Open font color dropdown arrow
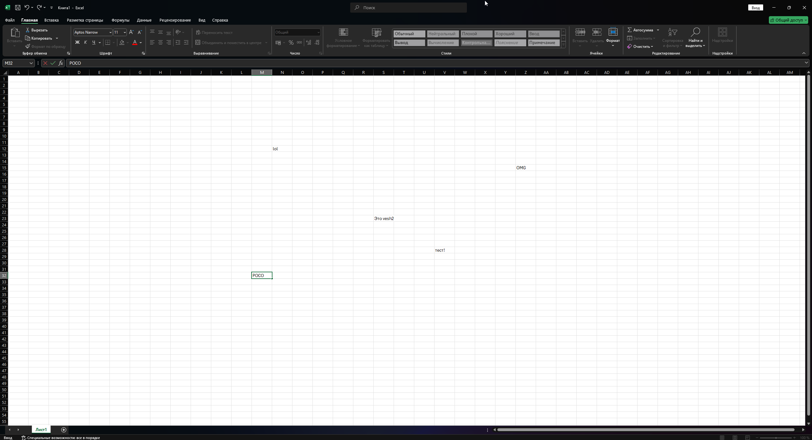Screen dimensions: 812x440 (141, 42)
